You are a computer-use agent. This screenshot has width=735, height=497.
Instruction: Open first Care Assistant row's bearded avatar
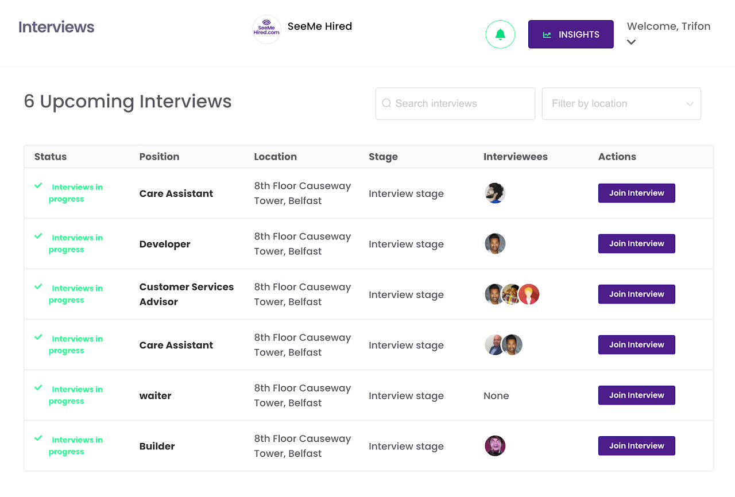(x=495, y=193)
